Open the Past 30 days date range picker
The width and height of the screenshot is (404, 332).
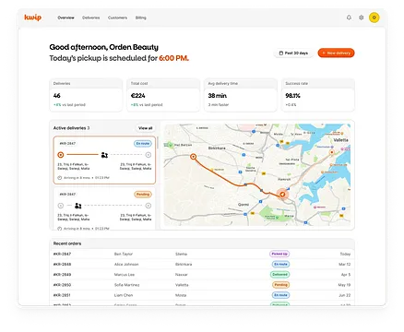point(293,53)
